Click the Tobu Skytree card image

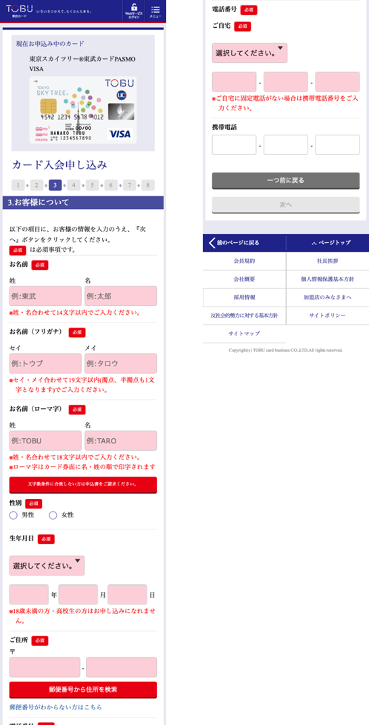tap(83, 110)
